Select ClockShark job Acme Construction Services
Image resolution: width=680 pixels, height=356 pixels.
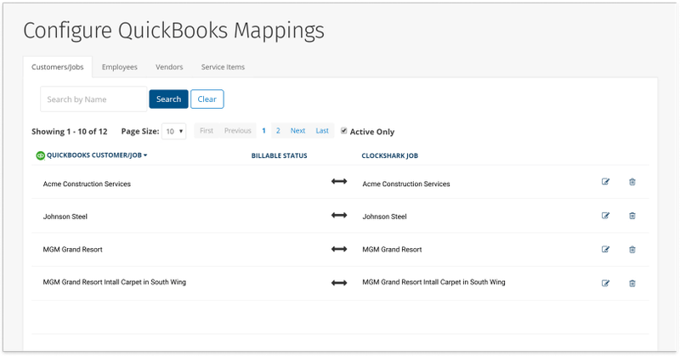pyautogui.click(x=406, y=184)
